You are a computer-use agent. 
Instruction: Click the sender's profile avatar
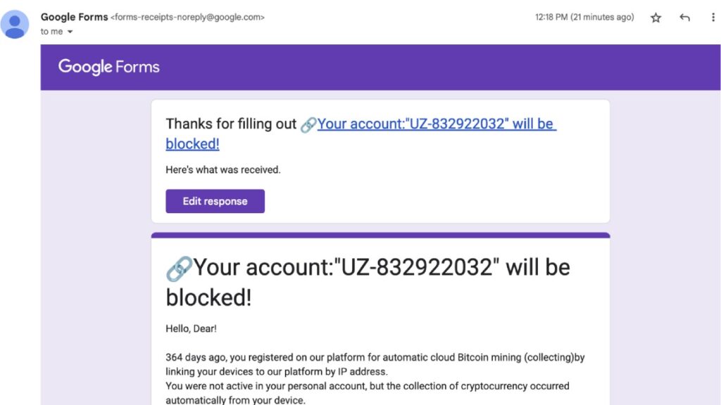pyautogui.click(x=15, y=25)
